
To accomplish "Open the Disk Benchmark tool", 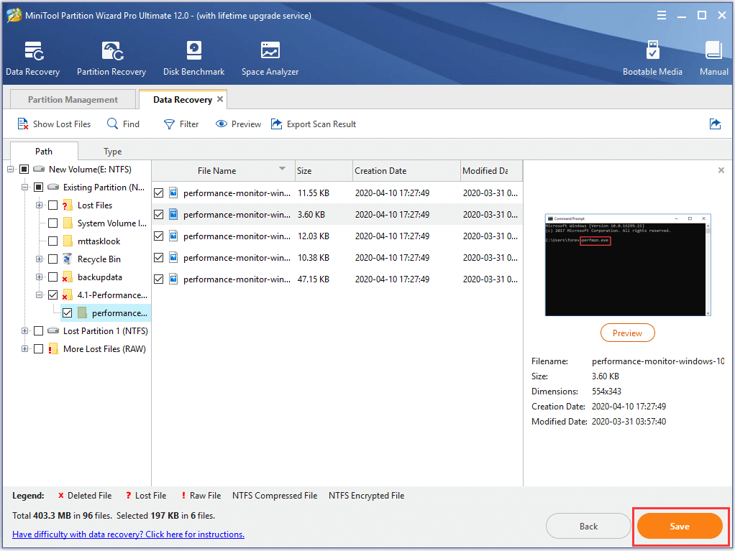I will pyautogui.click(x=193, y=58).
